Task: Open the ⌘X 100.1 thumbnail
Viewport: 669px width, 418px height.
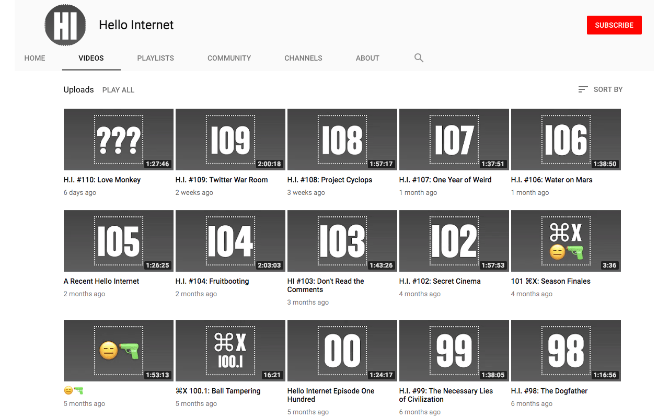Action: click(x=230, y=351)
